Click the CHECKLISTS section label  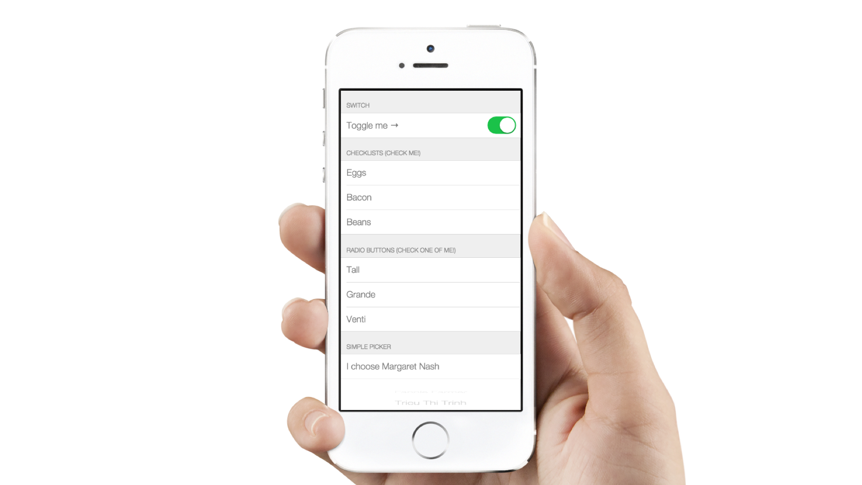[x=383, y=153]
